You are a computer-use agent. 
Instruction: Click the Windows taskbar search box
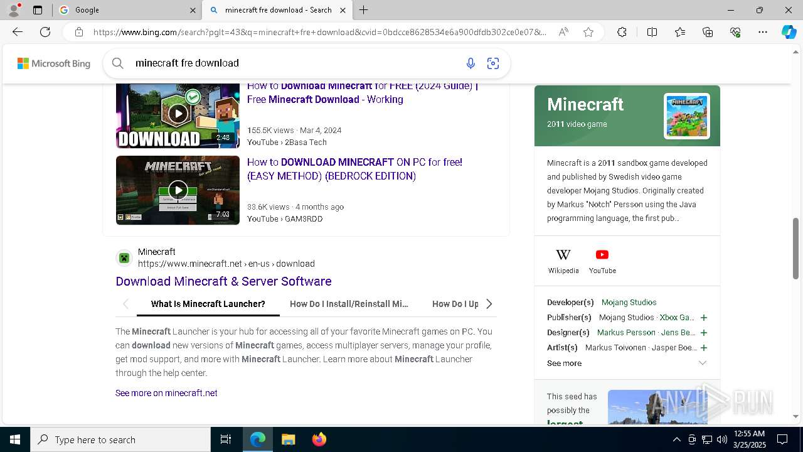click(x=120, y=439)
